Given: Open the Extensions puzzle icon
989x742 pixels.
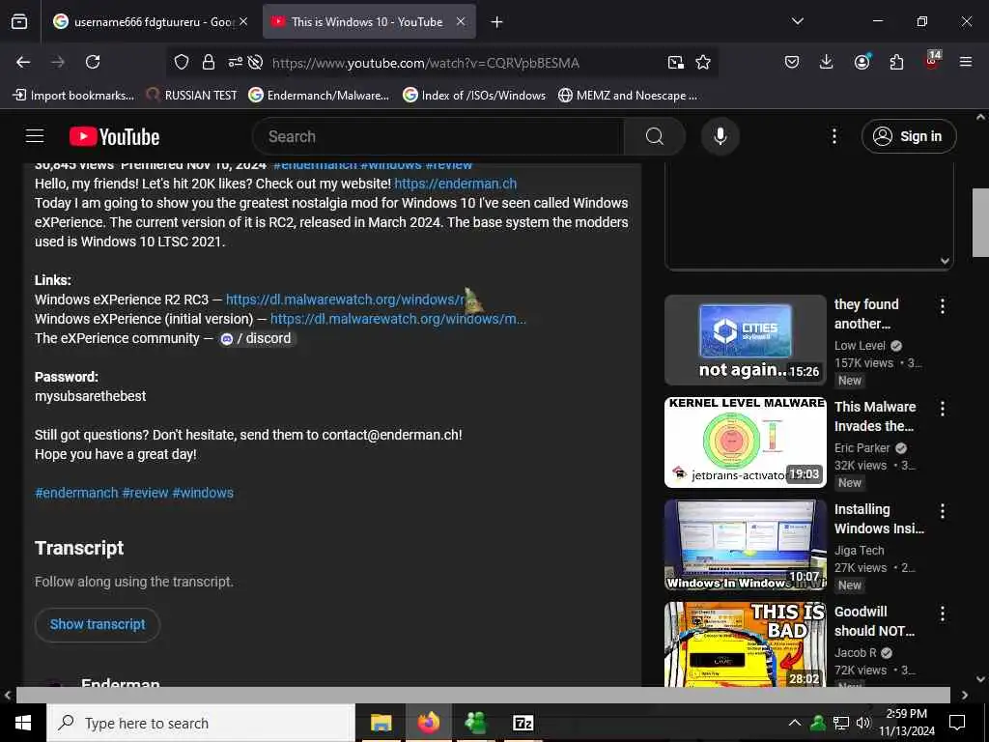Looking at the screenshot, I should click(896, 62).
